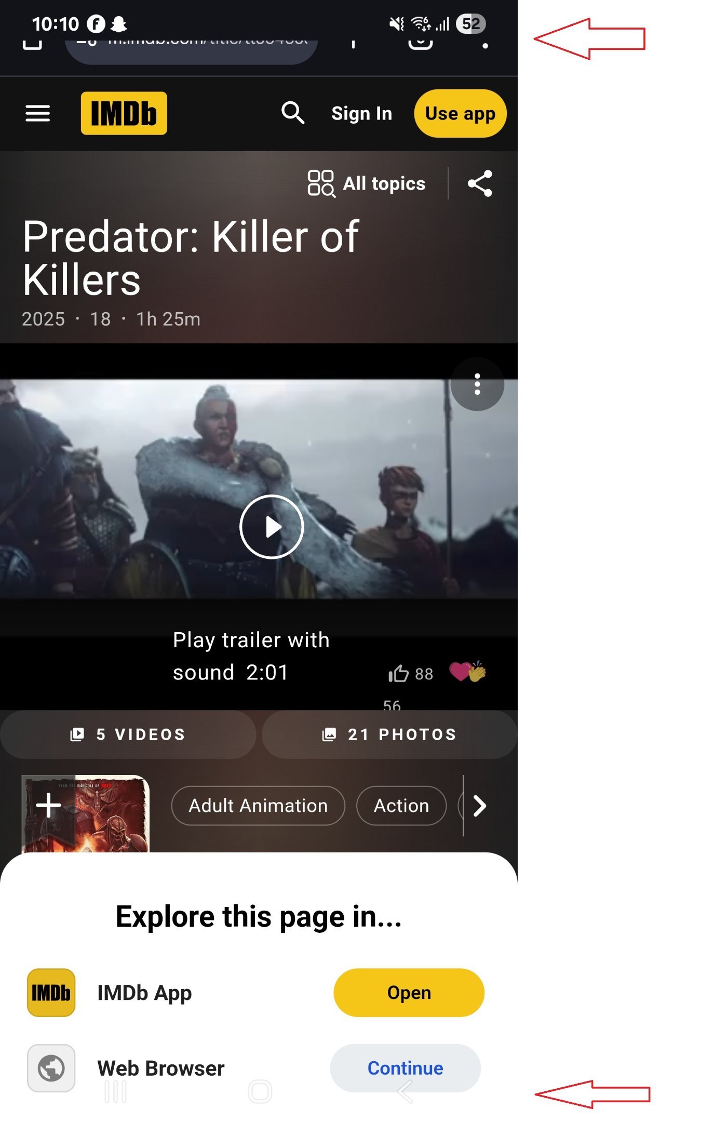Open the search magnifier icon

pyautogui.click(x=293, y=113)
